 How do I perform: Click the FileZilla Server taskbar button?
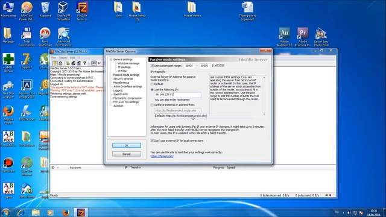point(81,212)
